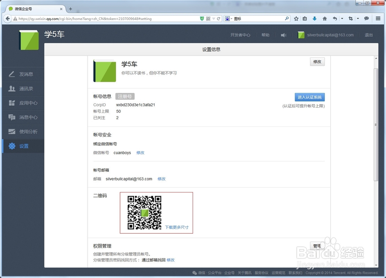This screenshot has height=278, width=386.
Task: Click footer 关于腾讯 link
Action: point(244,273)
